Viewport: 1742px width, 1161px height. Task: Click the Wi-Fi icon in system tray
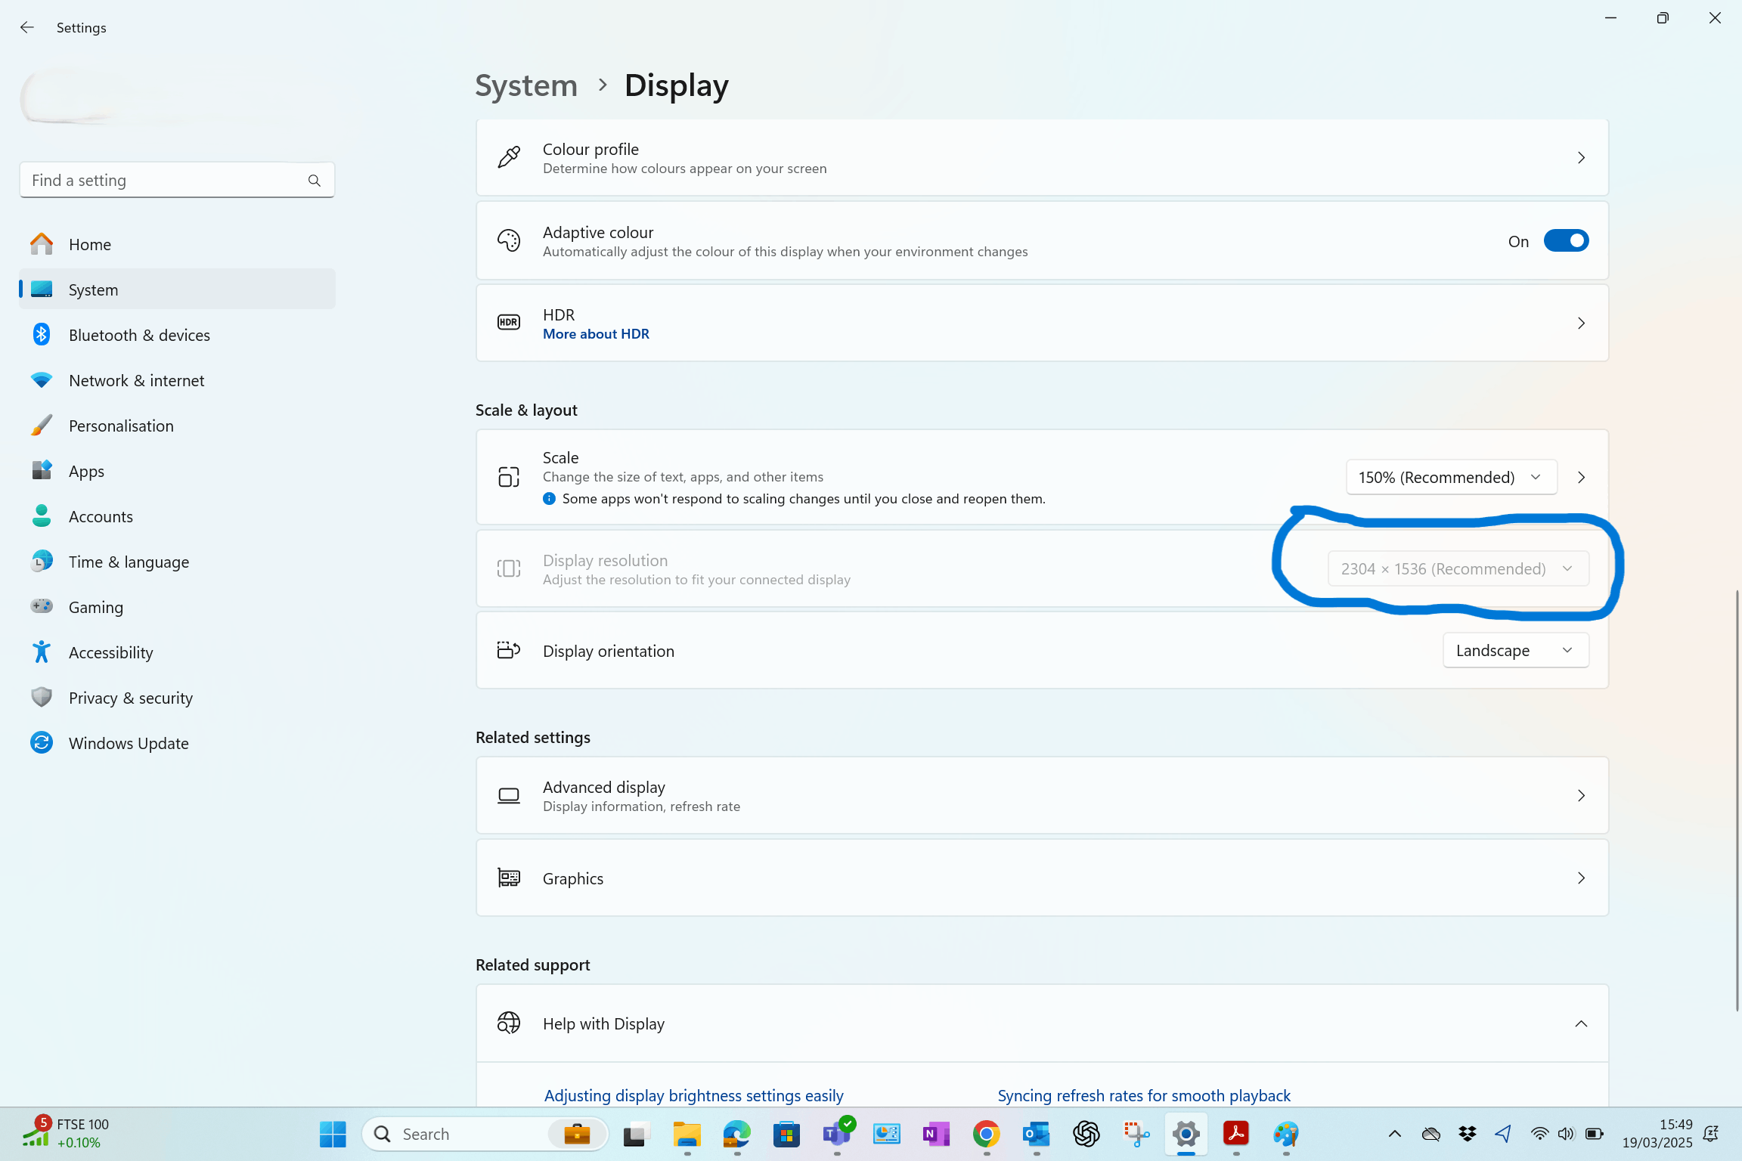pyautogui.click(x=1539, y=1134)
